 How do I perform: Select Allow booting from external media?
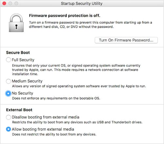9,129
